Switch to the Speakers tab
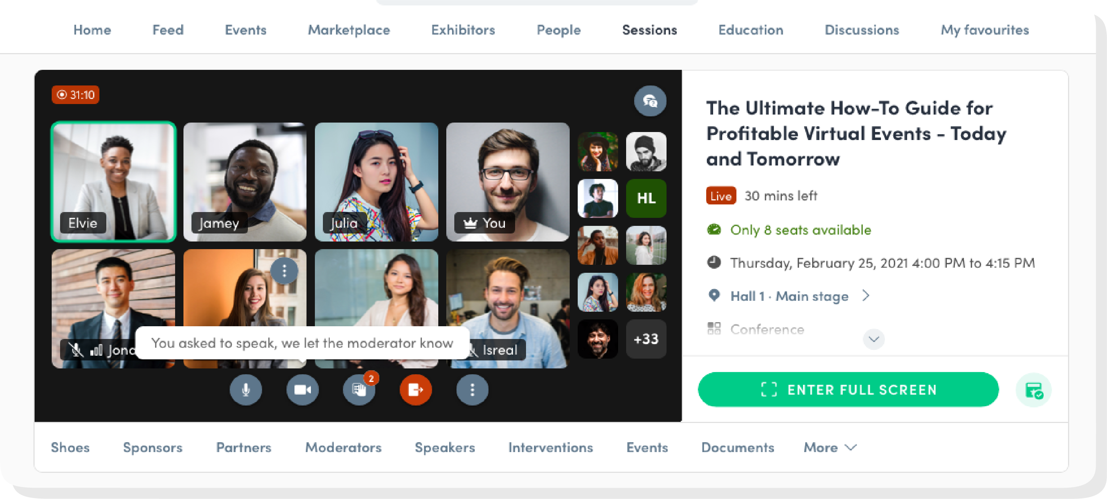 (444, 447)
